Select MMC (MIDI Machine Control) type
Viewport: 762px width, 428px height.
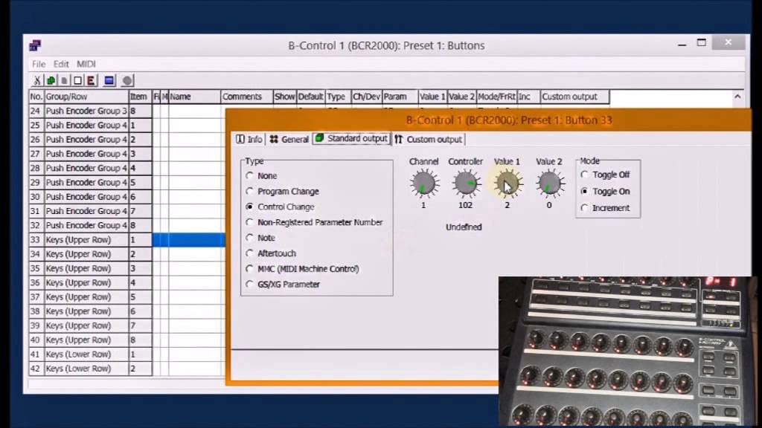pos(250,269)
